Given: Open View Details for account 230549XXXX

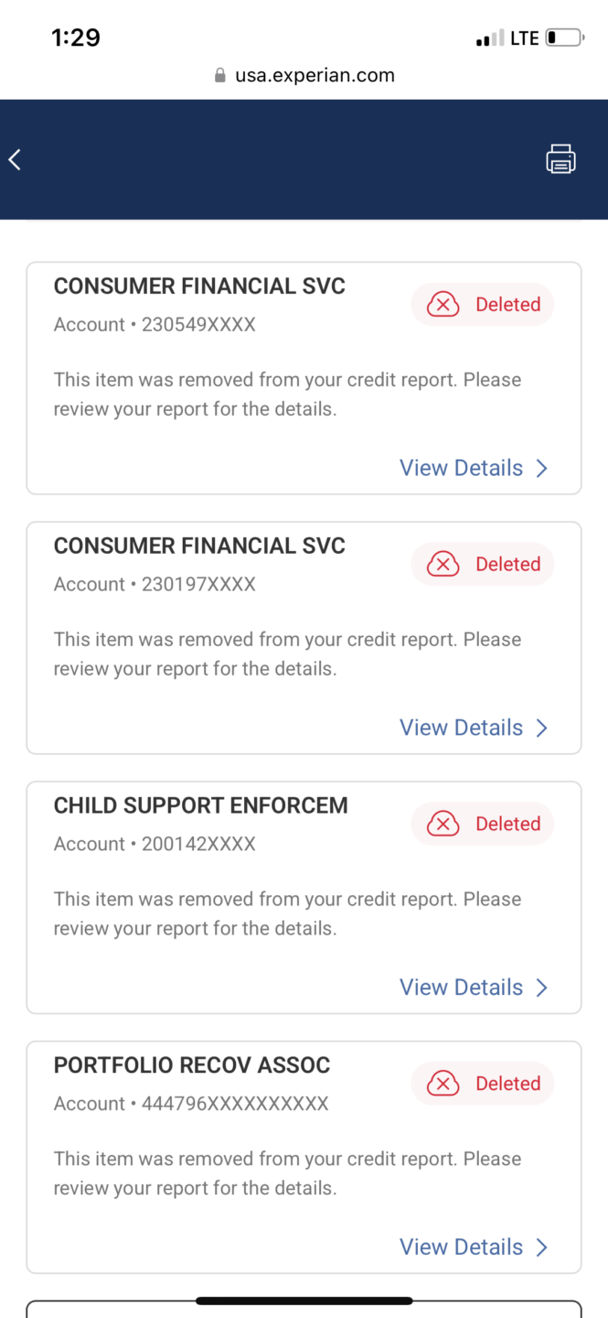Looking at the screenshot, I should (x=462, y=469).
